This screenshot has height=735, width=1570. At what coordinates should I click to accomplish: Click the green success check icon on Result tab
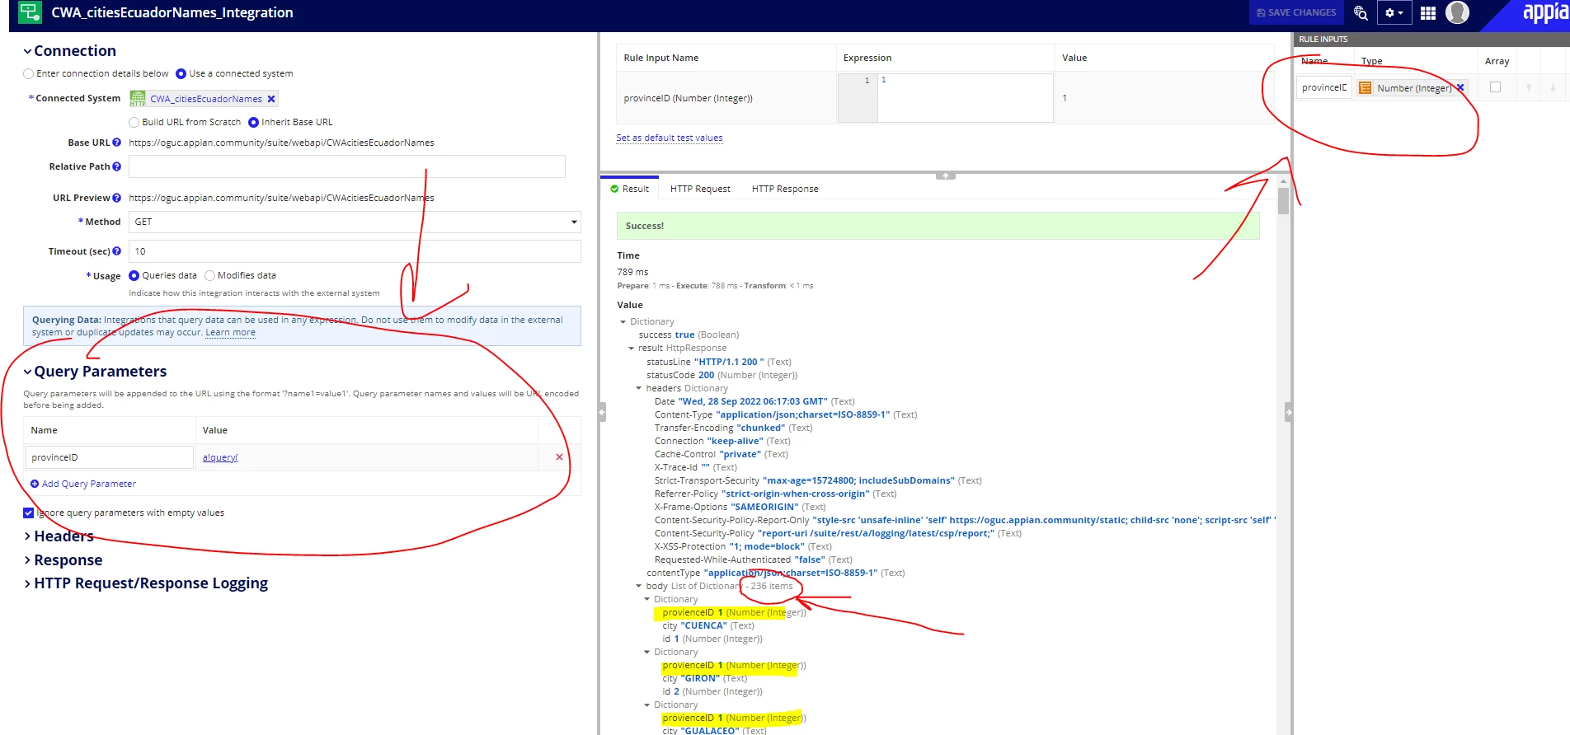[614, 189]
